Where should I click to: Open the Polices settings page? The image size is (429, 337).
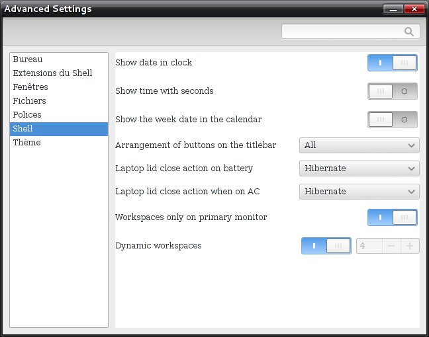click(27, 115)
